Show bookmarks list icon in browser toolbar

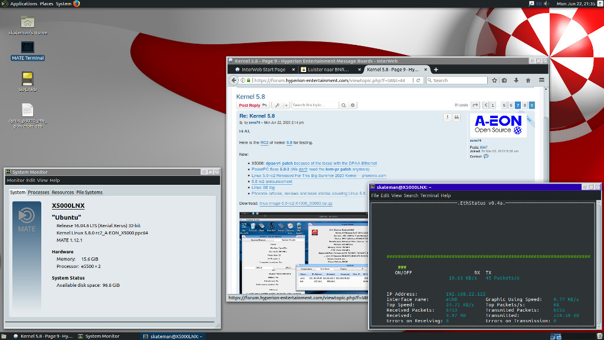coord(504,80)
